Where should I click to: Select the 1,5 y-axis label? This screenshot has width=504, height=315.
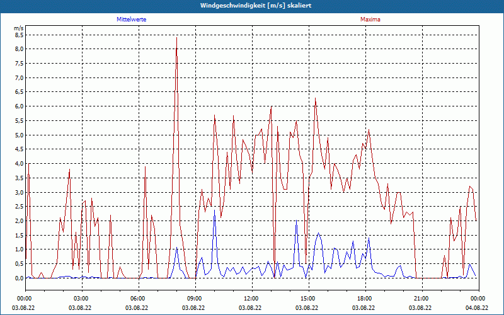20,235
